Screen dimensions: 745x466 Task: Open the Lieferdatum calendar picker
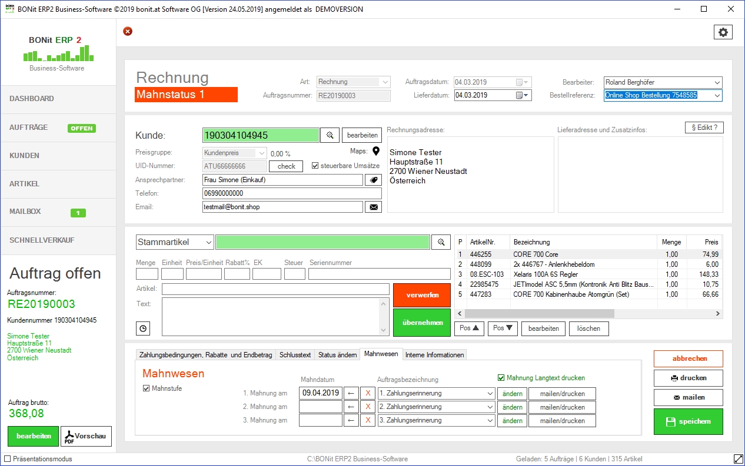(x=523, y=95)
